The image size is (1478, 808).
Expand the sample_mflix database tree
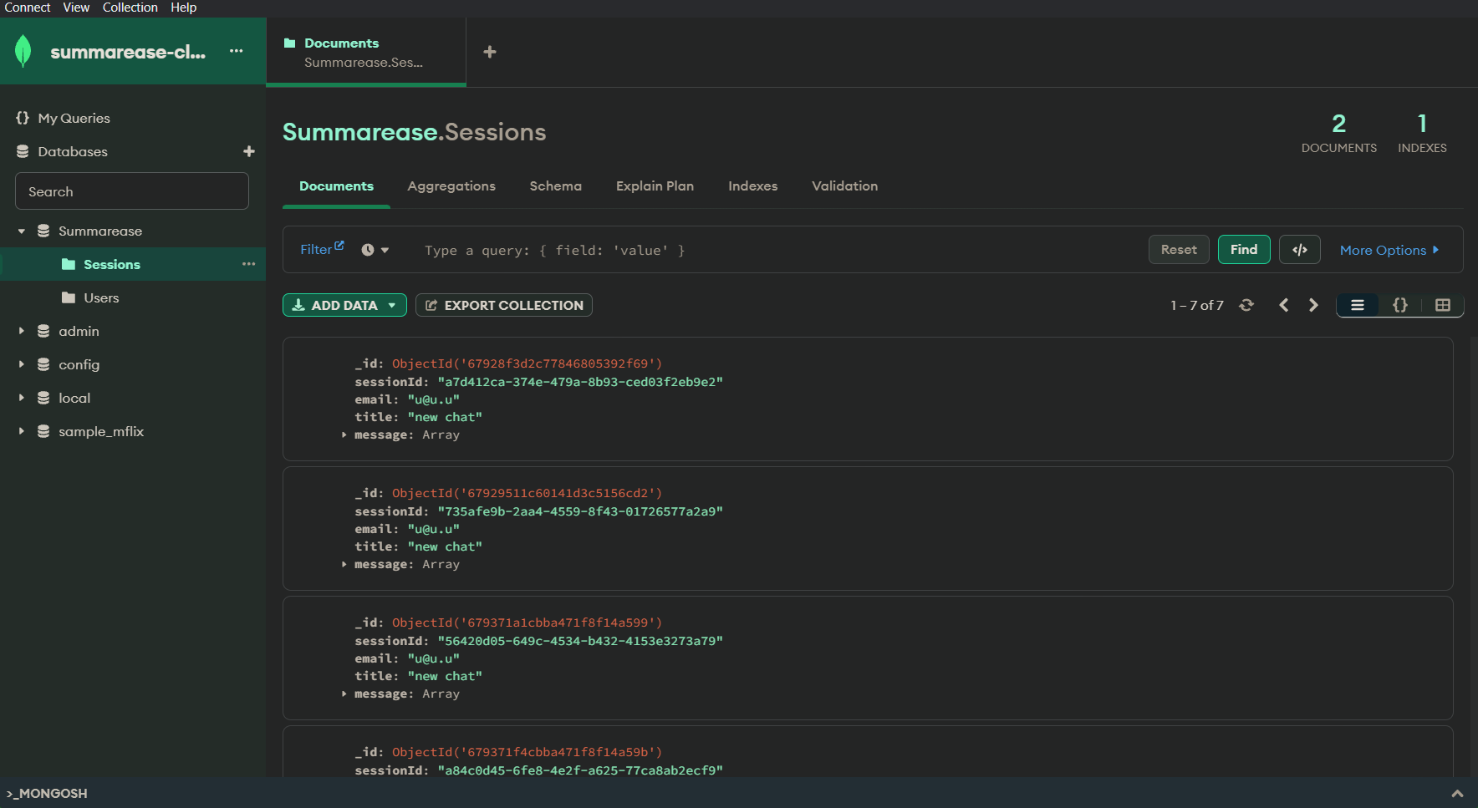[x=22, y=431]
